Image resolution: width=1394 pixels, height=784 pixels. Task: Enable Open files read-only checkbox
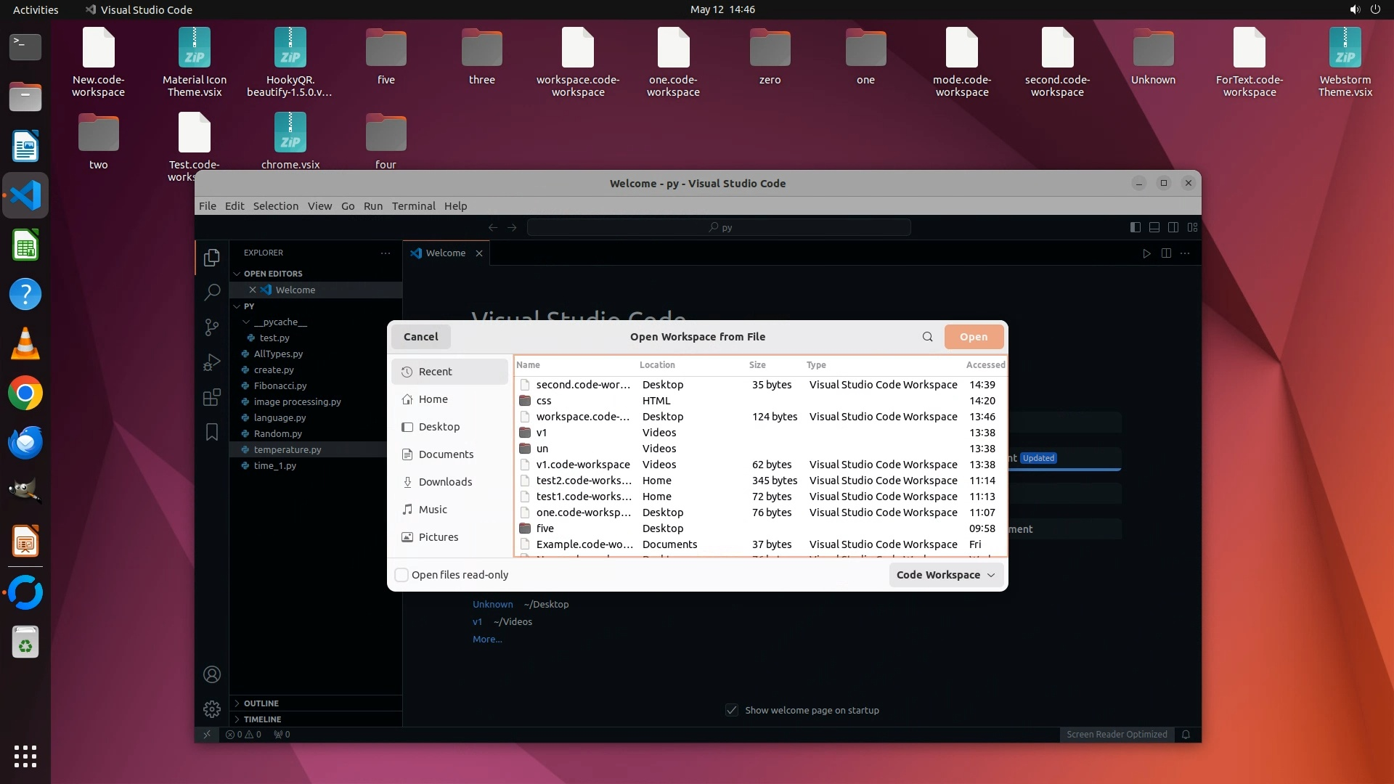402,575
